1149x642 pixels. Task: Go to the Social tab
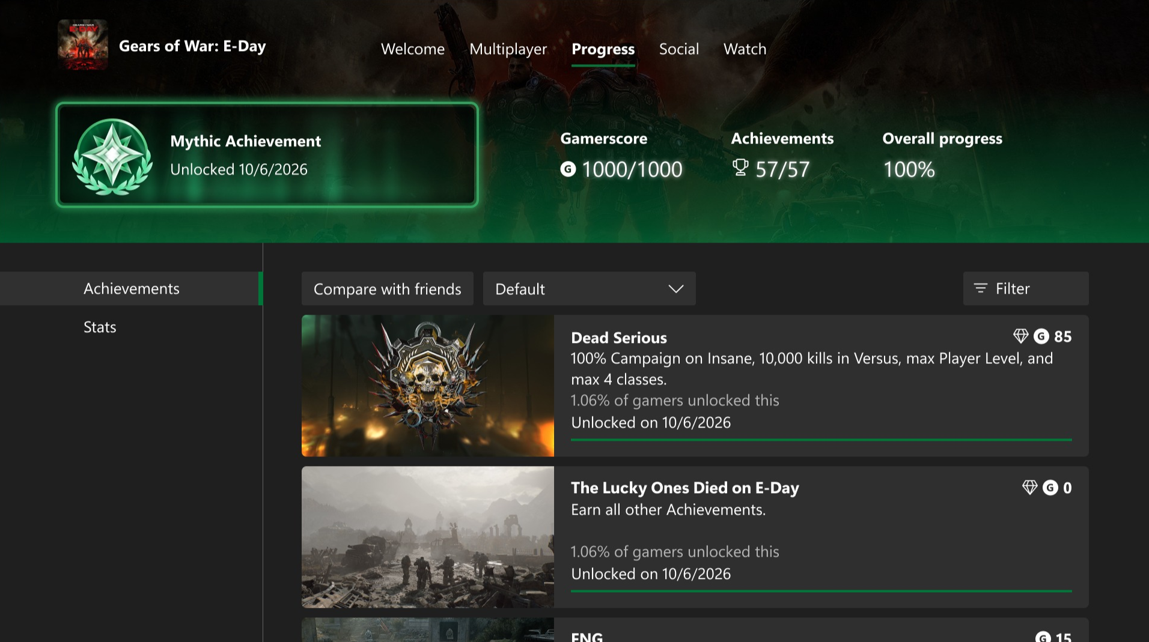tap(678, 49)
